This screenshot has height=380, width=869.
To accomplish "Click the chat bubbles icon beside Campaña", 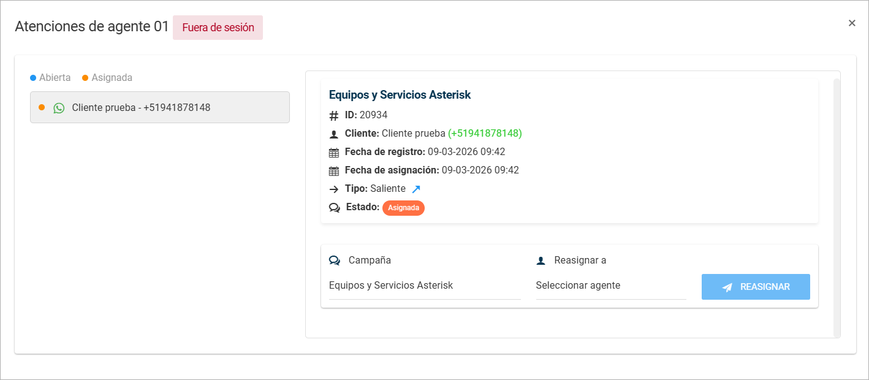I will pyautogui.click(x=334, y=260).
